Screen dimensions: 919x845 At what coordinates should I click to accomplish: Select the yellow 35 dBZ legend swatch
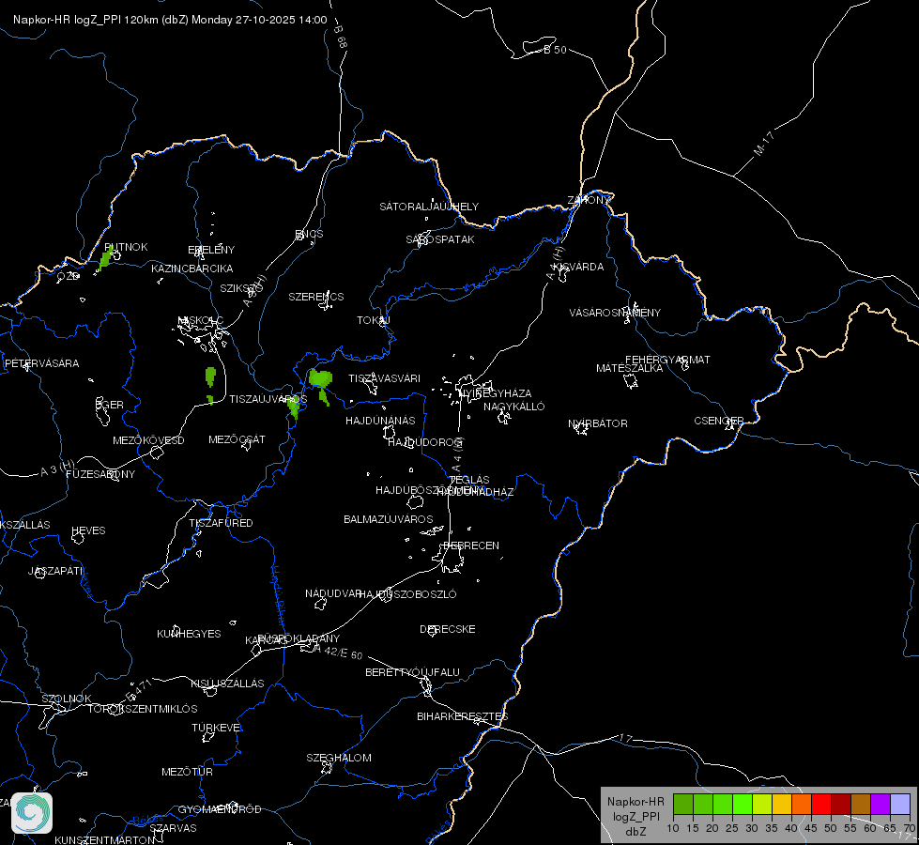click(x=781, y=804)
